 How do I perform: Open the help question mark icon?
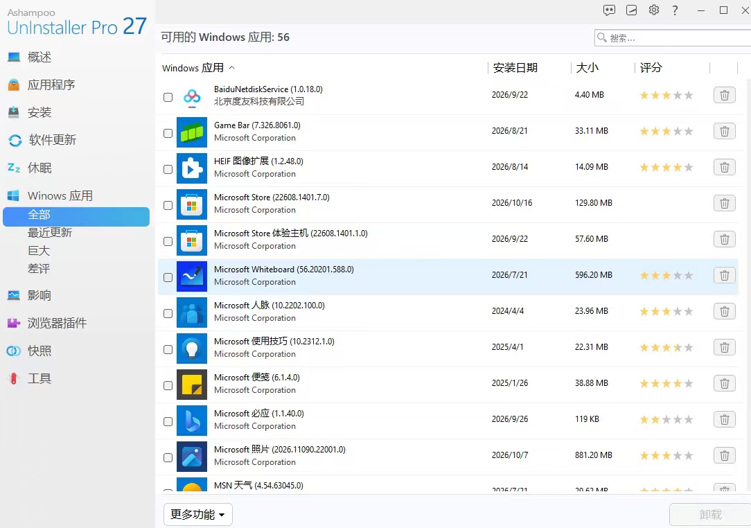point(675,10)
